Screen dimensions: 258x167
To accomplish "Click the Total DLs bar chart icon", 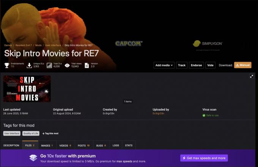I will (49, 66).
